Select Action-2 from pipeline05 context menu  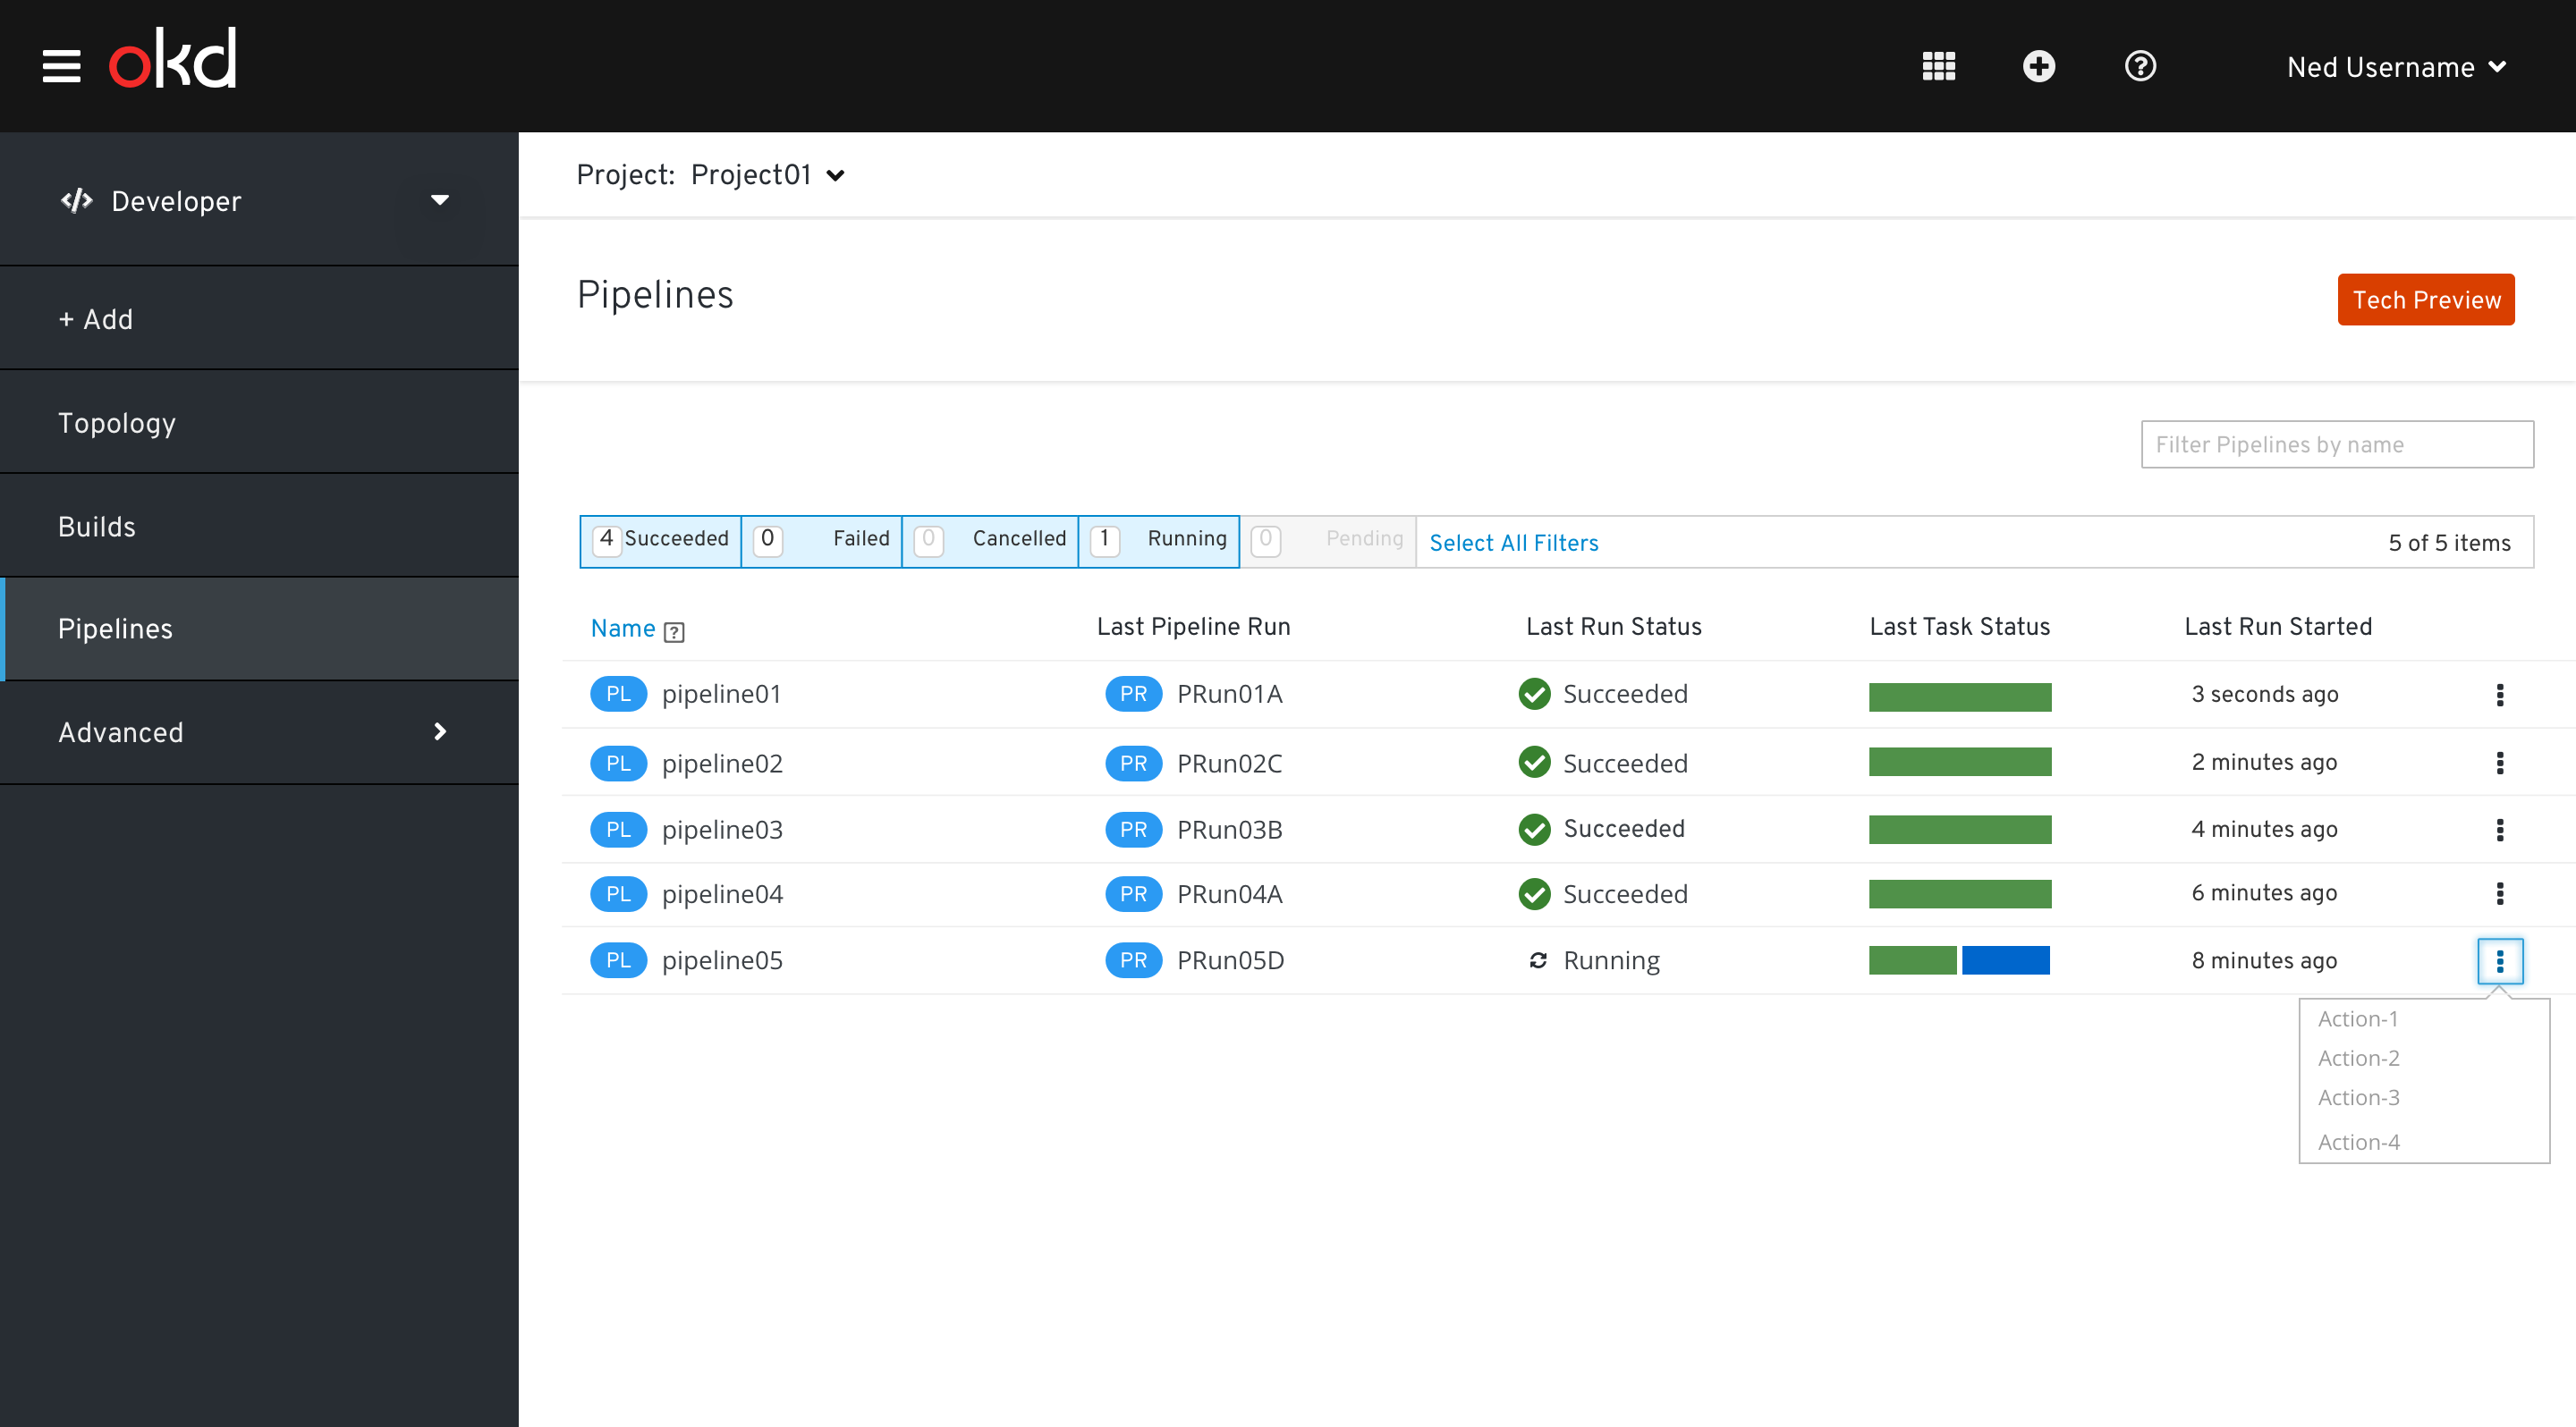2360,1058
